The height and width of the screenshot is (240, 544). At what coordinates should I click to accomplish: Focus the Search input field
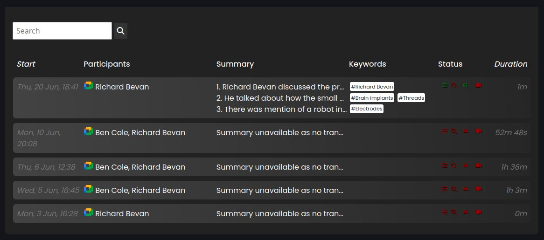63,31
